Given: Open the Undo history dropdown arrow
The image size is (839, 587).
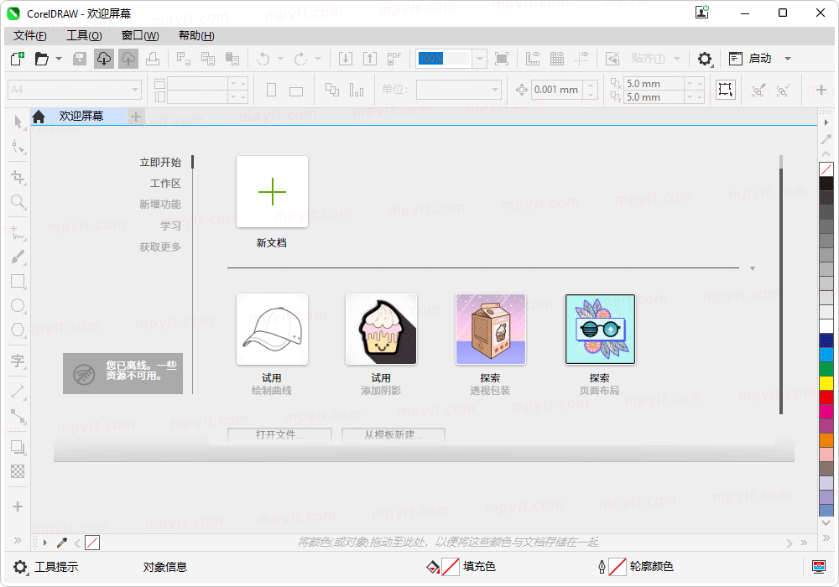Looking at the screenshot, I should (280, 58).
